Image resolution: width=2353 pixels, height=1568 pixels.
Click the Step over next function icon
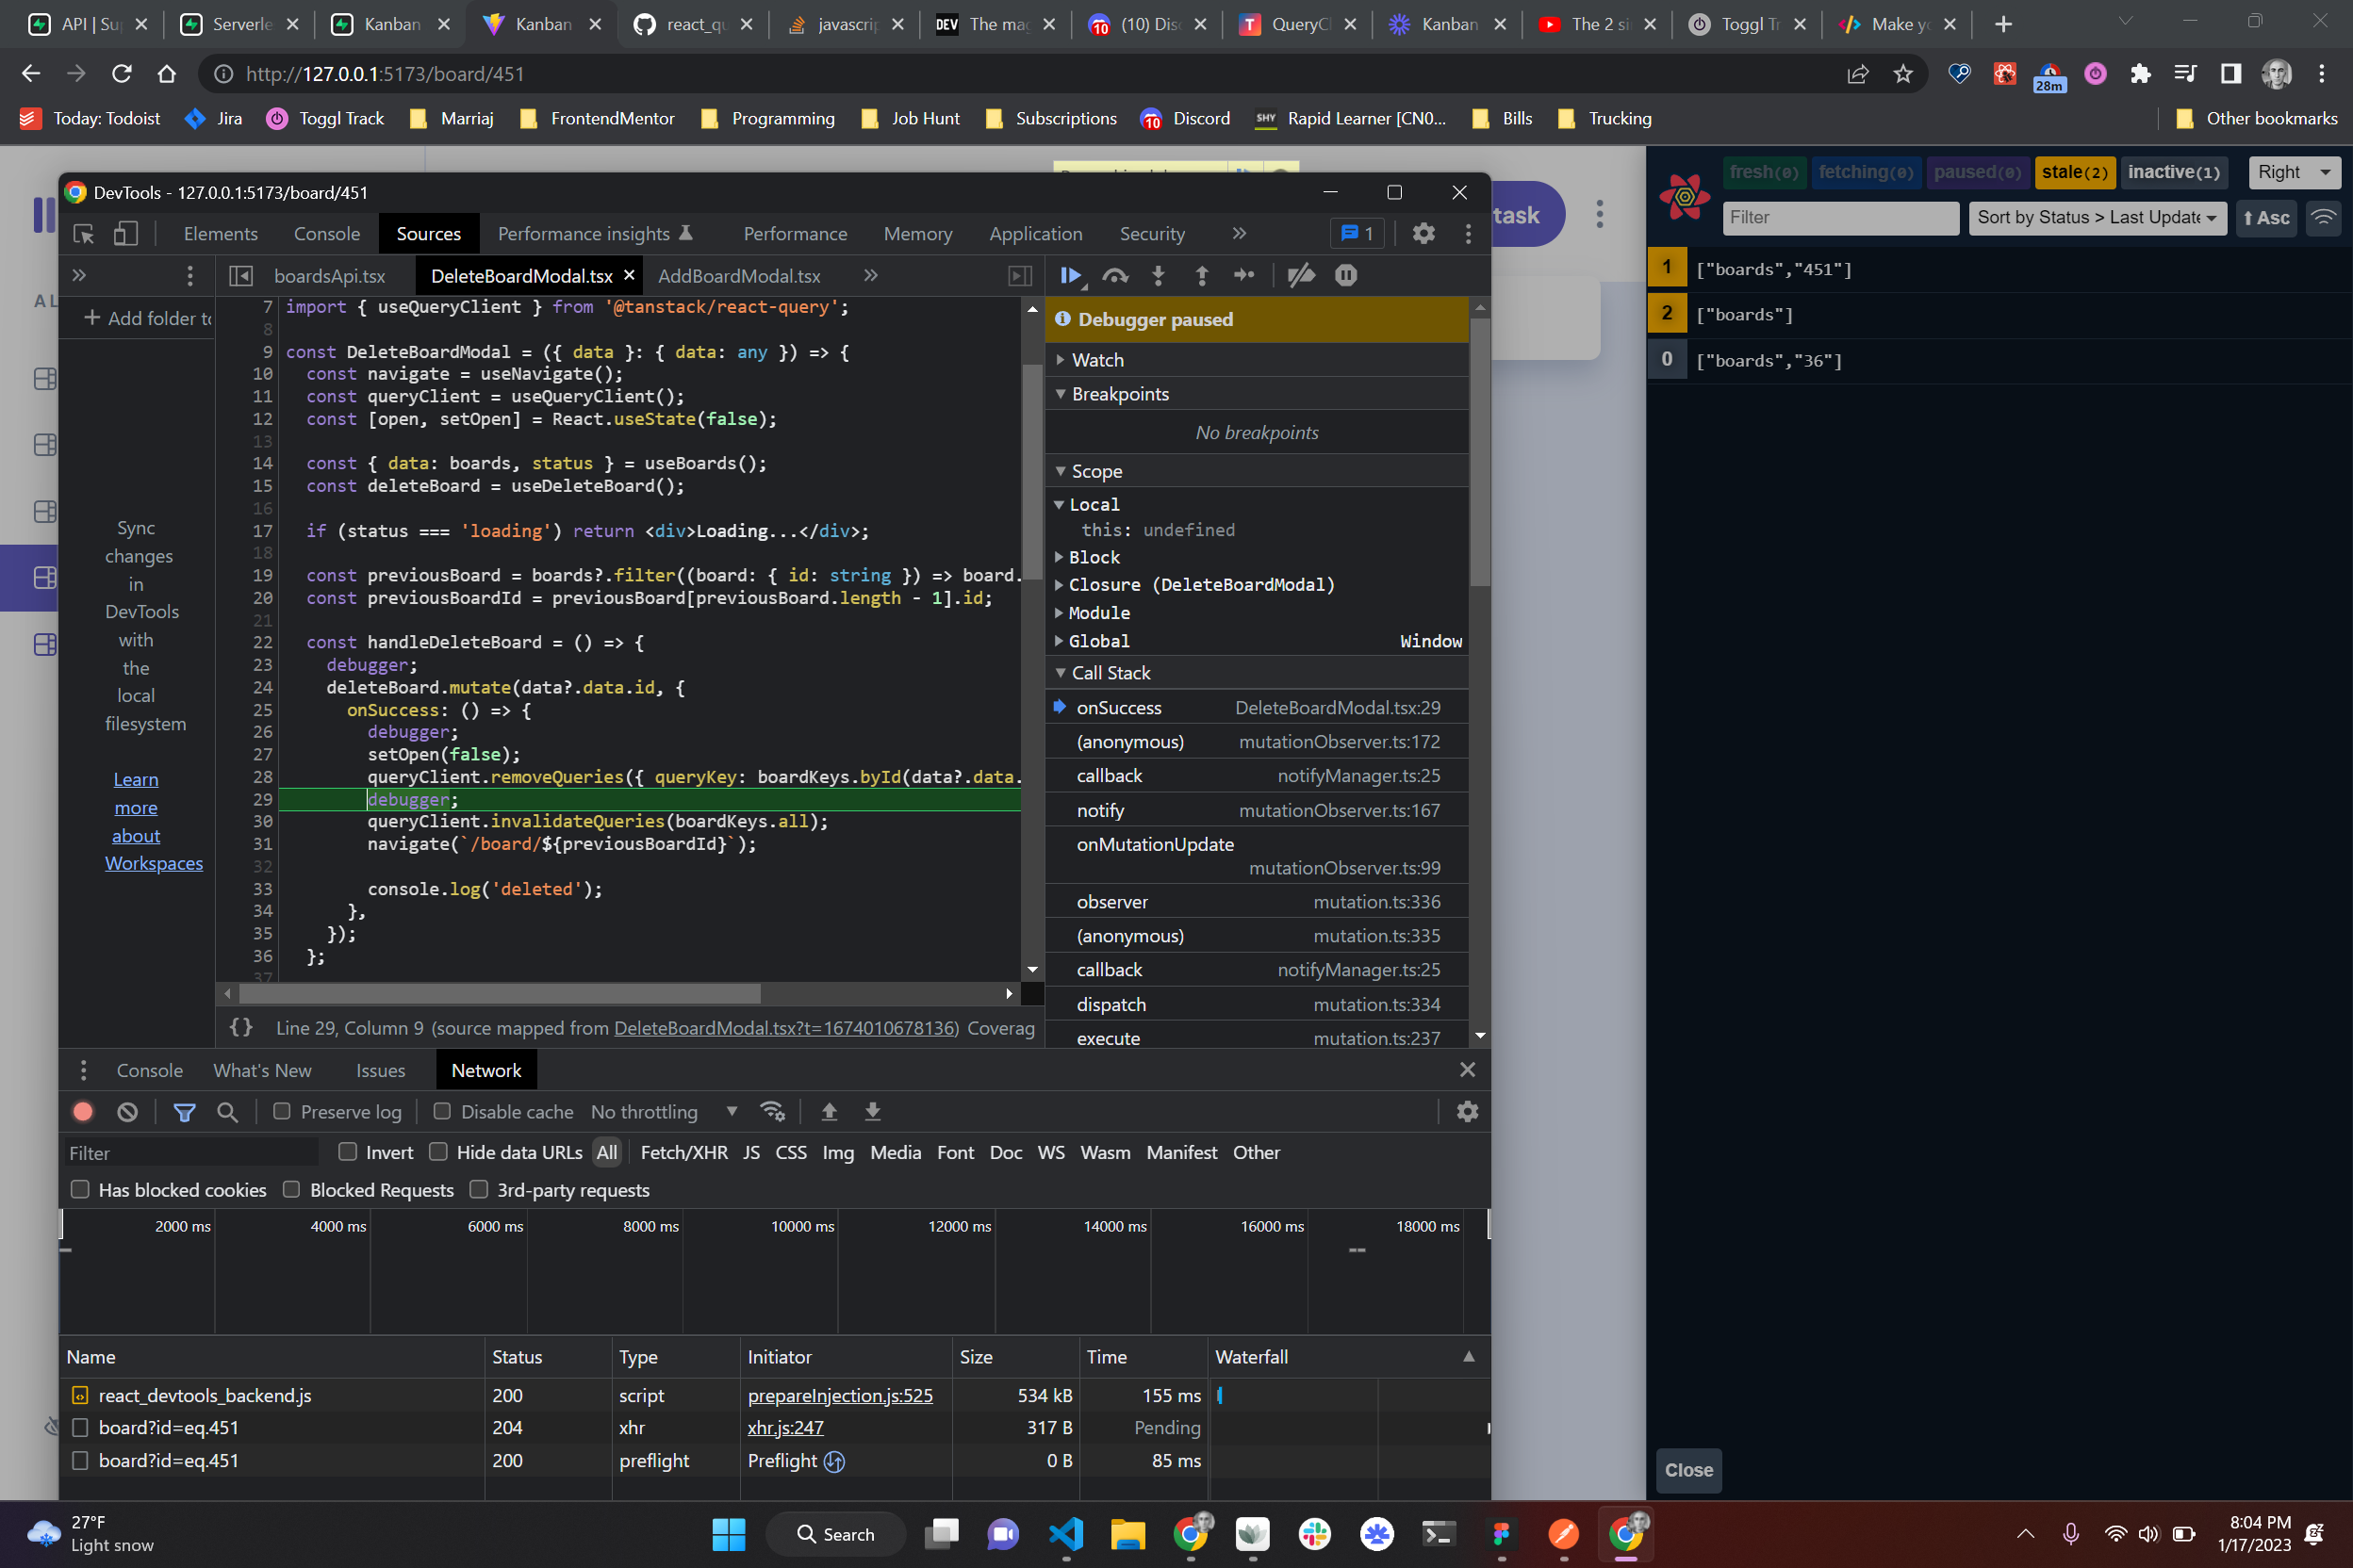1114,275
